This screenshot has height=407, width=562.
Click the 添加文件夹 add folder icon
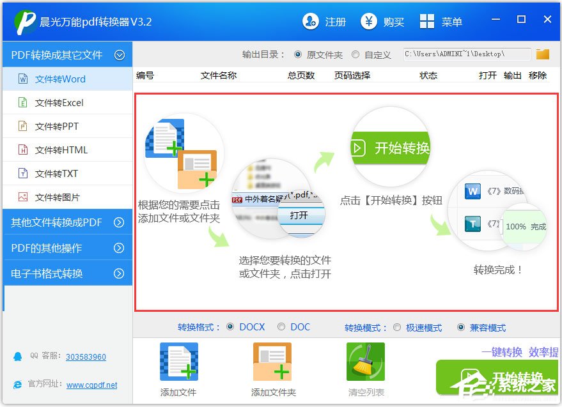(272, 362)
